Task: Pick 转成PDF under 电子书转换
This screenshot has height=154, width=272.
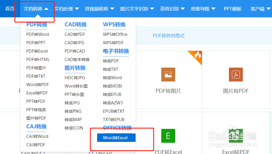Action: pos(111,61)
